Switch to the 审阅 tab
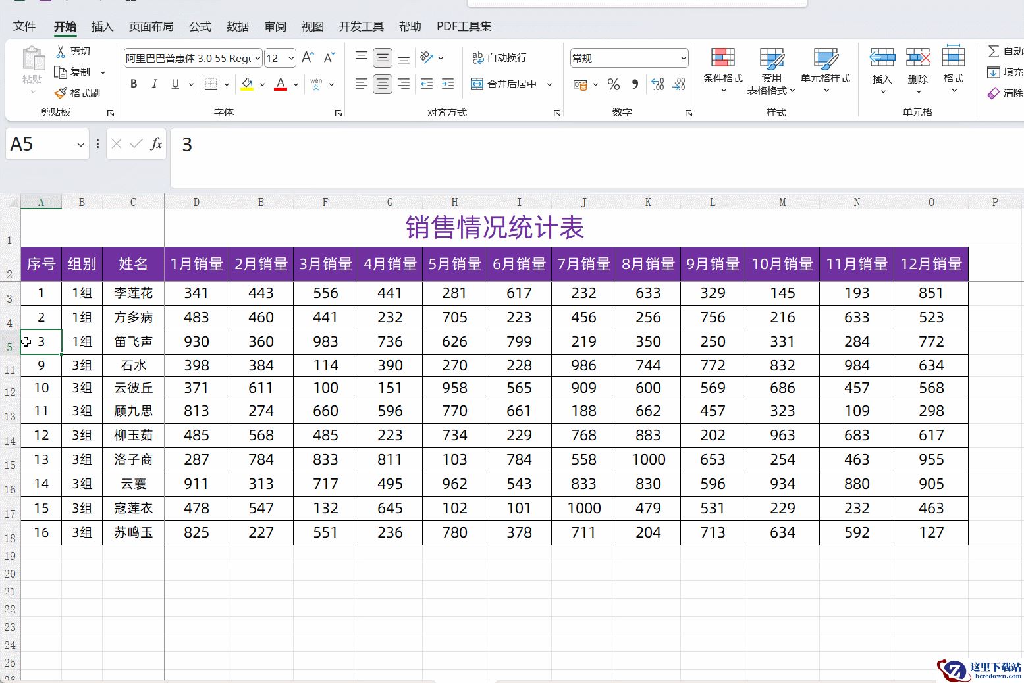This screenshot has width=1024, height=683. (x=275, y=26)
